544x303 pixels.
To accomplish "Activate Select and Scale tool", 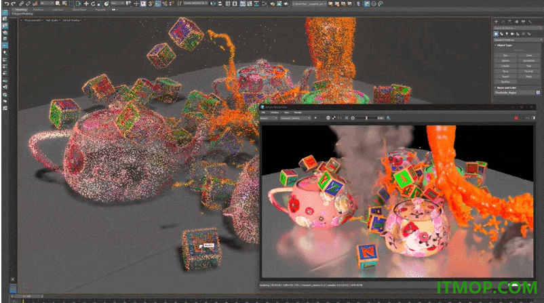I will [100, 3].
